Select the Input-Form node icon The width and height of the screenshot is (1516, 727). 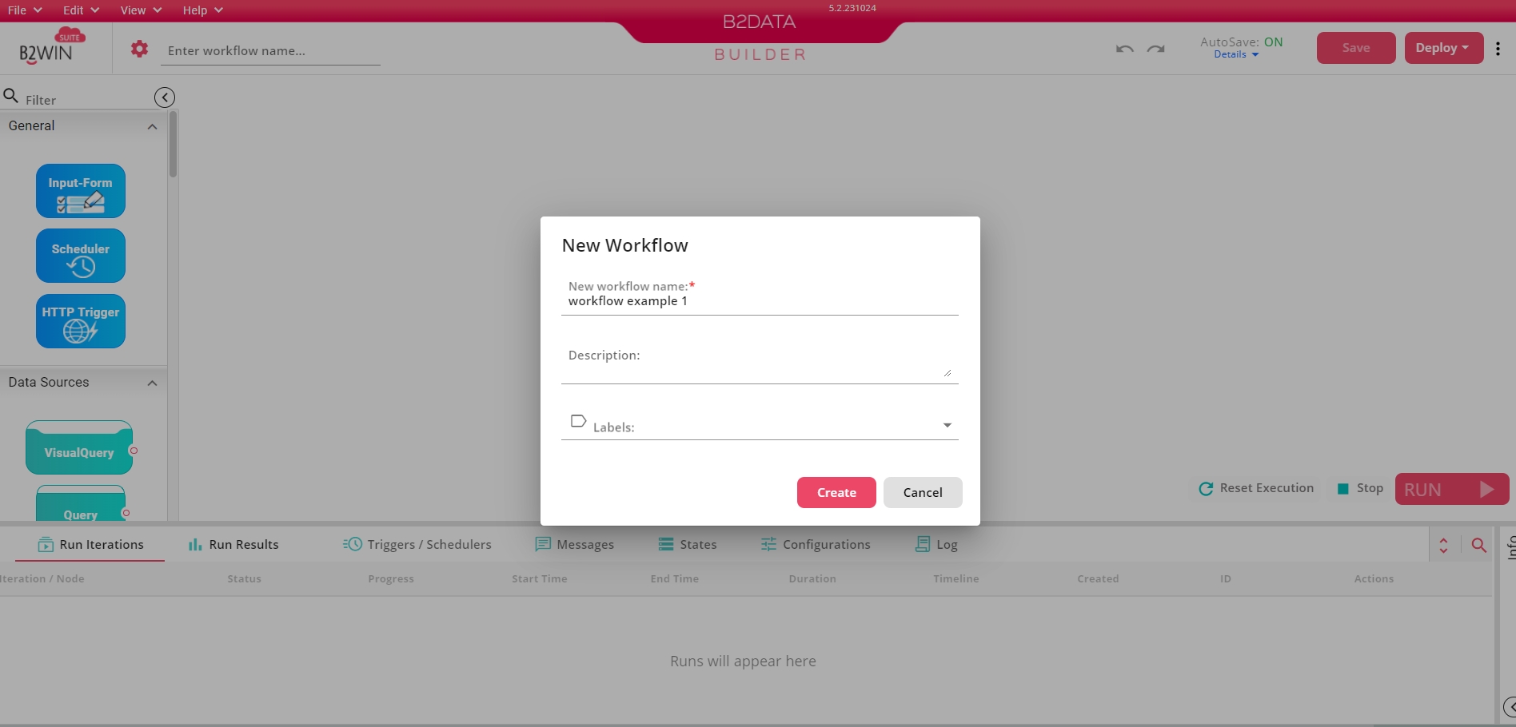pyautogui.click(x=81, y=191)
